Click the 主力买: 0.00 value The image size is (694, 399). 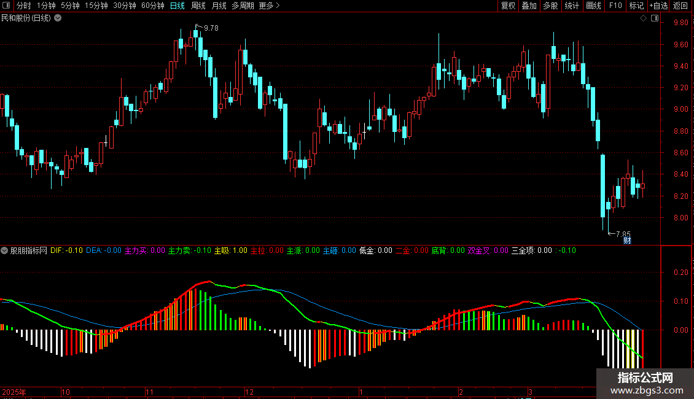coord(145,250)
